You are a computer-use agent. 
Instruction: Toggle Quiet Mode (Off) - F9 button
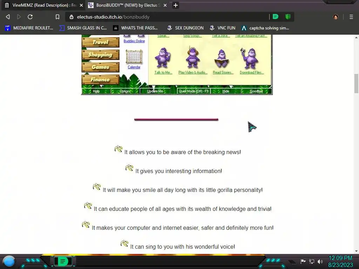pyautogui.click(x=194, y=91)
